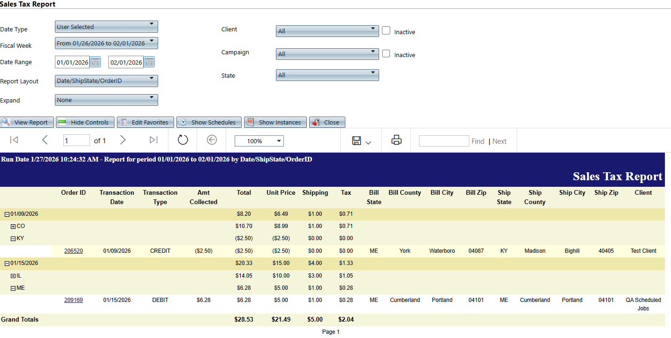Click the previous page arrow
The image size is (671, 338).
click(x=45, y=140)
